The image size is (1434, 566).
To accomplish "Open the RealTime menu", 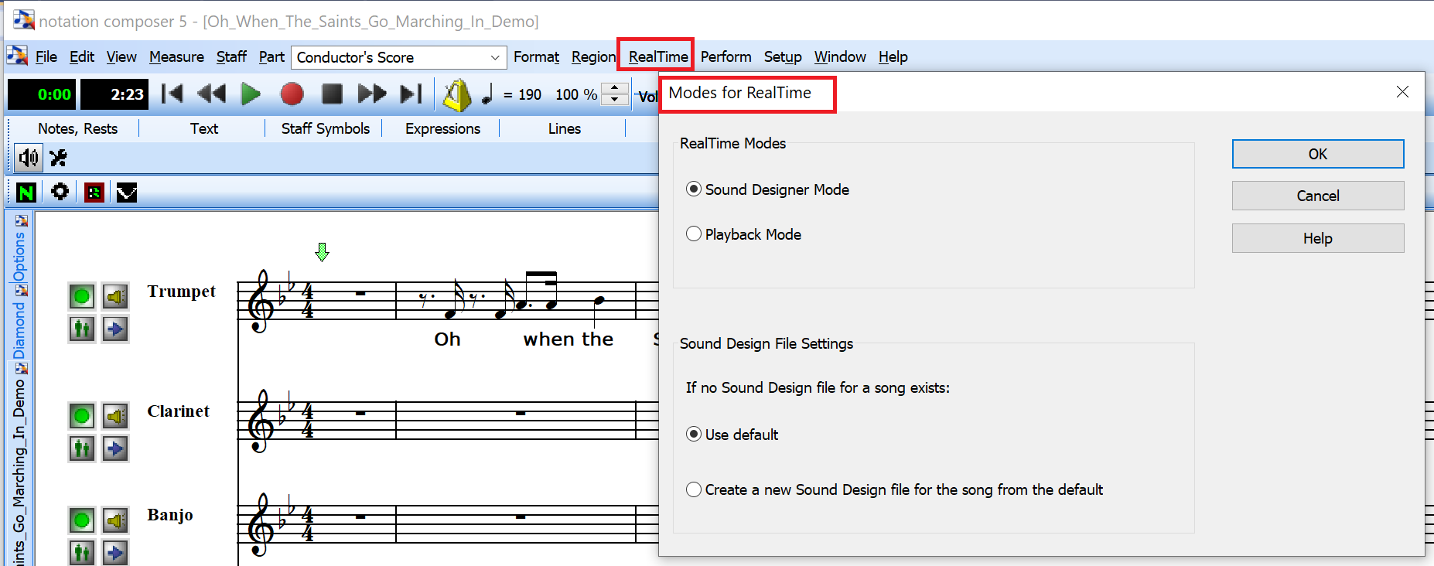I will tap(657, 56).
